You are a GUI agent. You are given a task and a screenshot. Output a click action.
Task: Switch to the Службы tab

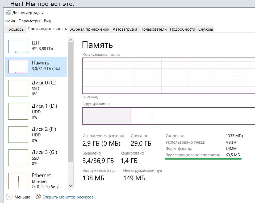(205, 29)
